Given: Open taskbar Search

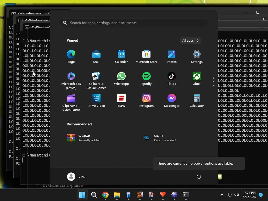Looking at the screenshot, I should click(x=94, y=195).
